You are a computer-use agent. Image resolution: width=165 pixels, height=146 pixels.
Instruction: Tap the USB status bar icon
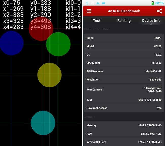point(87,3)
